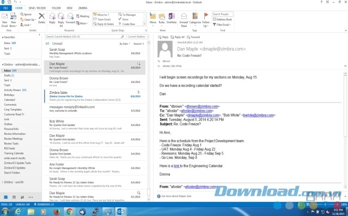Open Zimbra 8.5 Update Tasks folder
Viewport: 348px width, 216px height.
[17, 163]
